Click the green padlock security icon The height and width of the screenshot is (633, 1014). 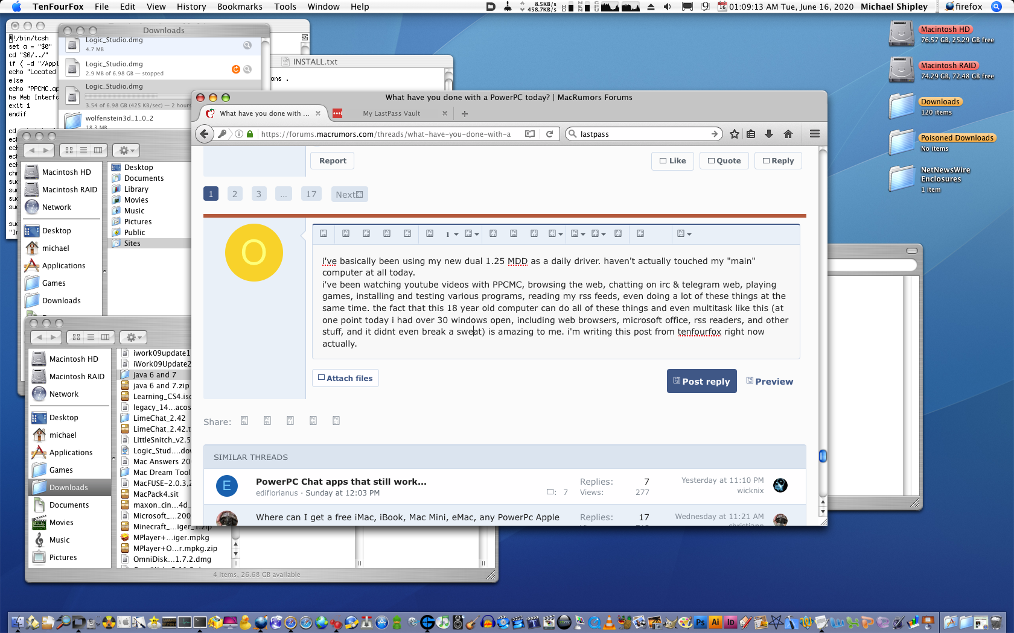[250, 134]
